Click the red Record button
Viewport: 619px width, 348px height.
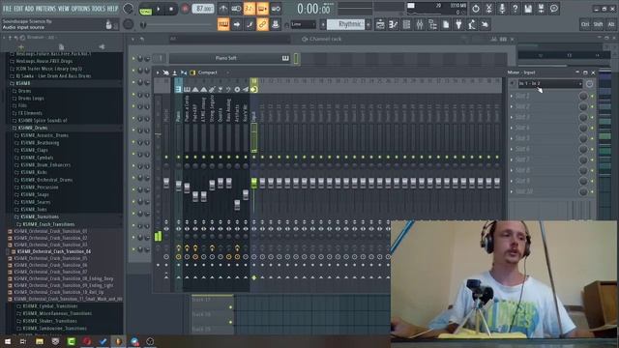pos(185,9)
